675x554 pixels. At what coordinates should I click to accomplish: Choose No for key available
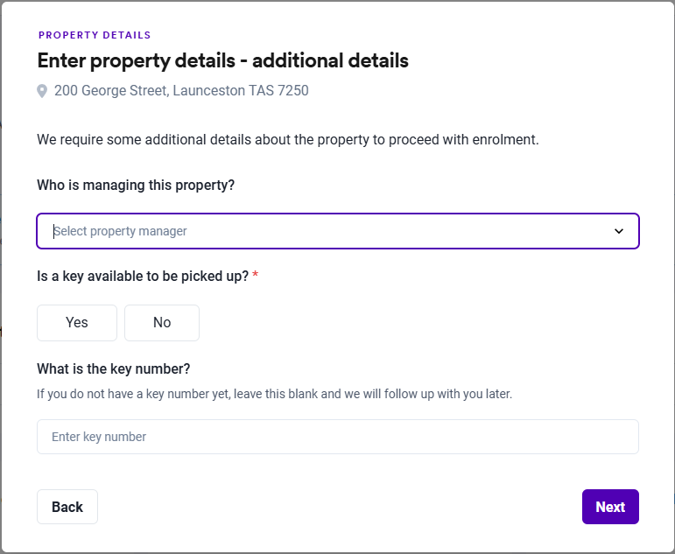162,323
